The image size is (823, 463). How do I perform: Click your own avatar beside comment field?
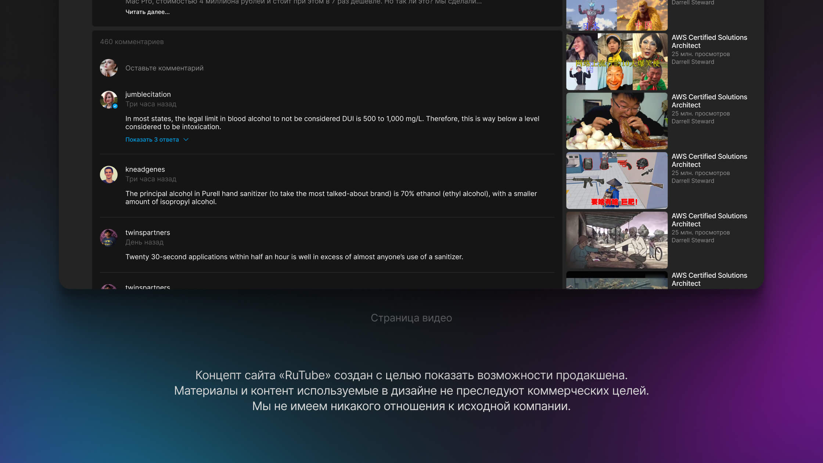click(108, 68)
